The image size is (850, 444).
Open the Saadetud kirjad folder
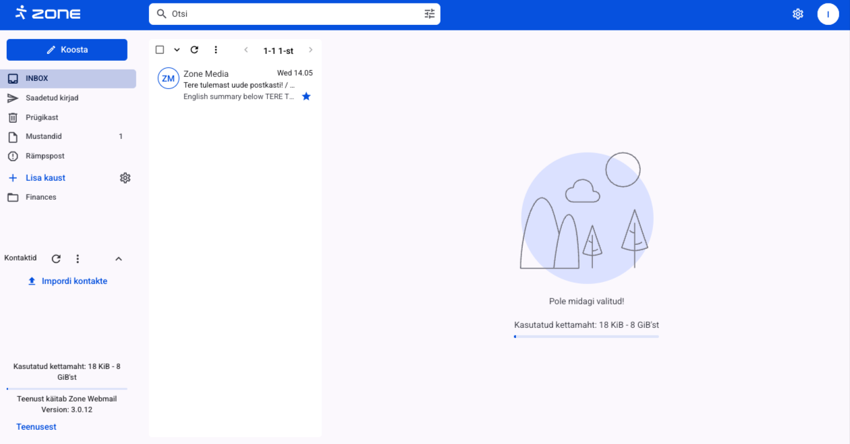pos(52,98)
